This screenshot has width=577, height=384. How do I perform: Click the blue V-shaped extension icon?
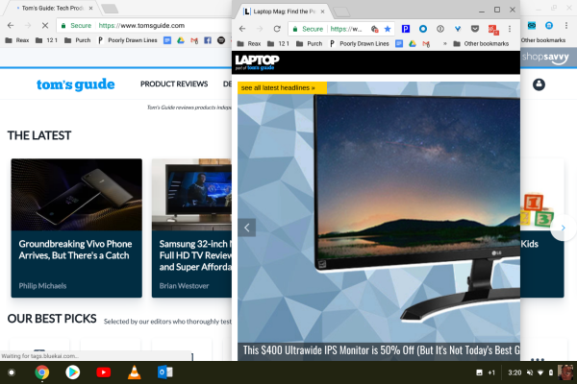pos(458,29)
